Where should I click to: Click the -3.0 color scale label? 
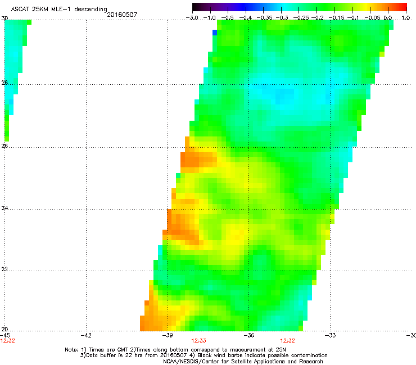[x=192, y=18]
